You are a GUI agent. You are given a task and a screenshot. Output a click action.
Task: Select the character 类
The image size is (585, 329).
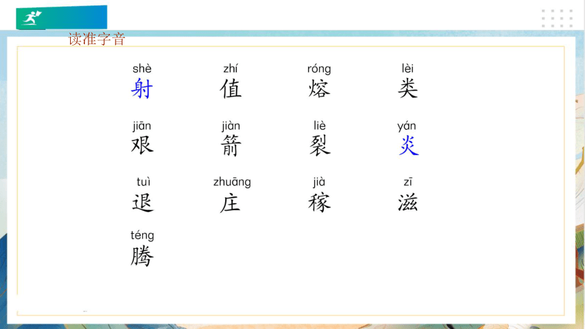[x=407, y=88]
